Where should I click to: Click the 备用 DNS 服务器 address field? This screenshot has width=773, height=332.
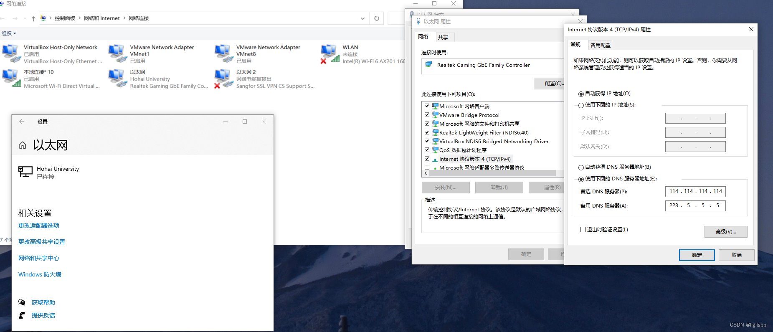[x=695, y=205]
